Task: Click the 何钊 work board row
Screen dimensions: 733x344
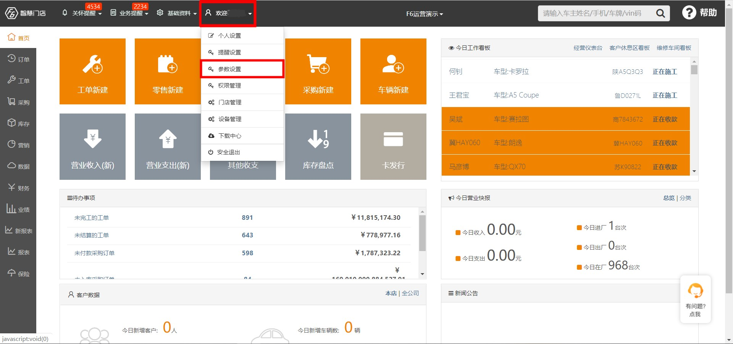Action: coord(566,71)
